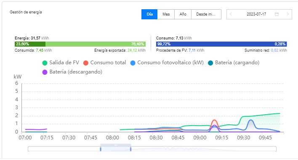Click the light green 76,40% exported bar
The width and height of the screenshot is (298, 160).
click(96, 44)
